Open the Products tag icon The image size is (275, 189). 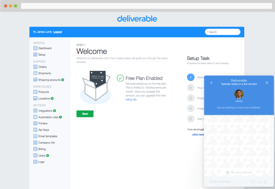(35, 92)
